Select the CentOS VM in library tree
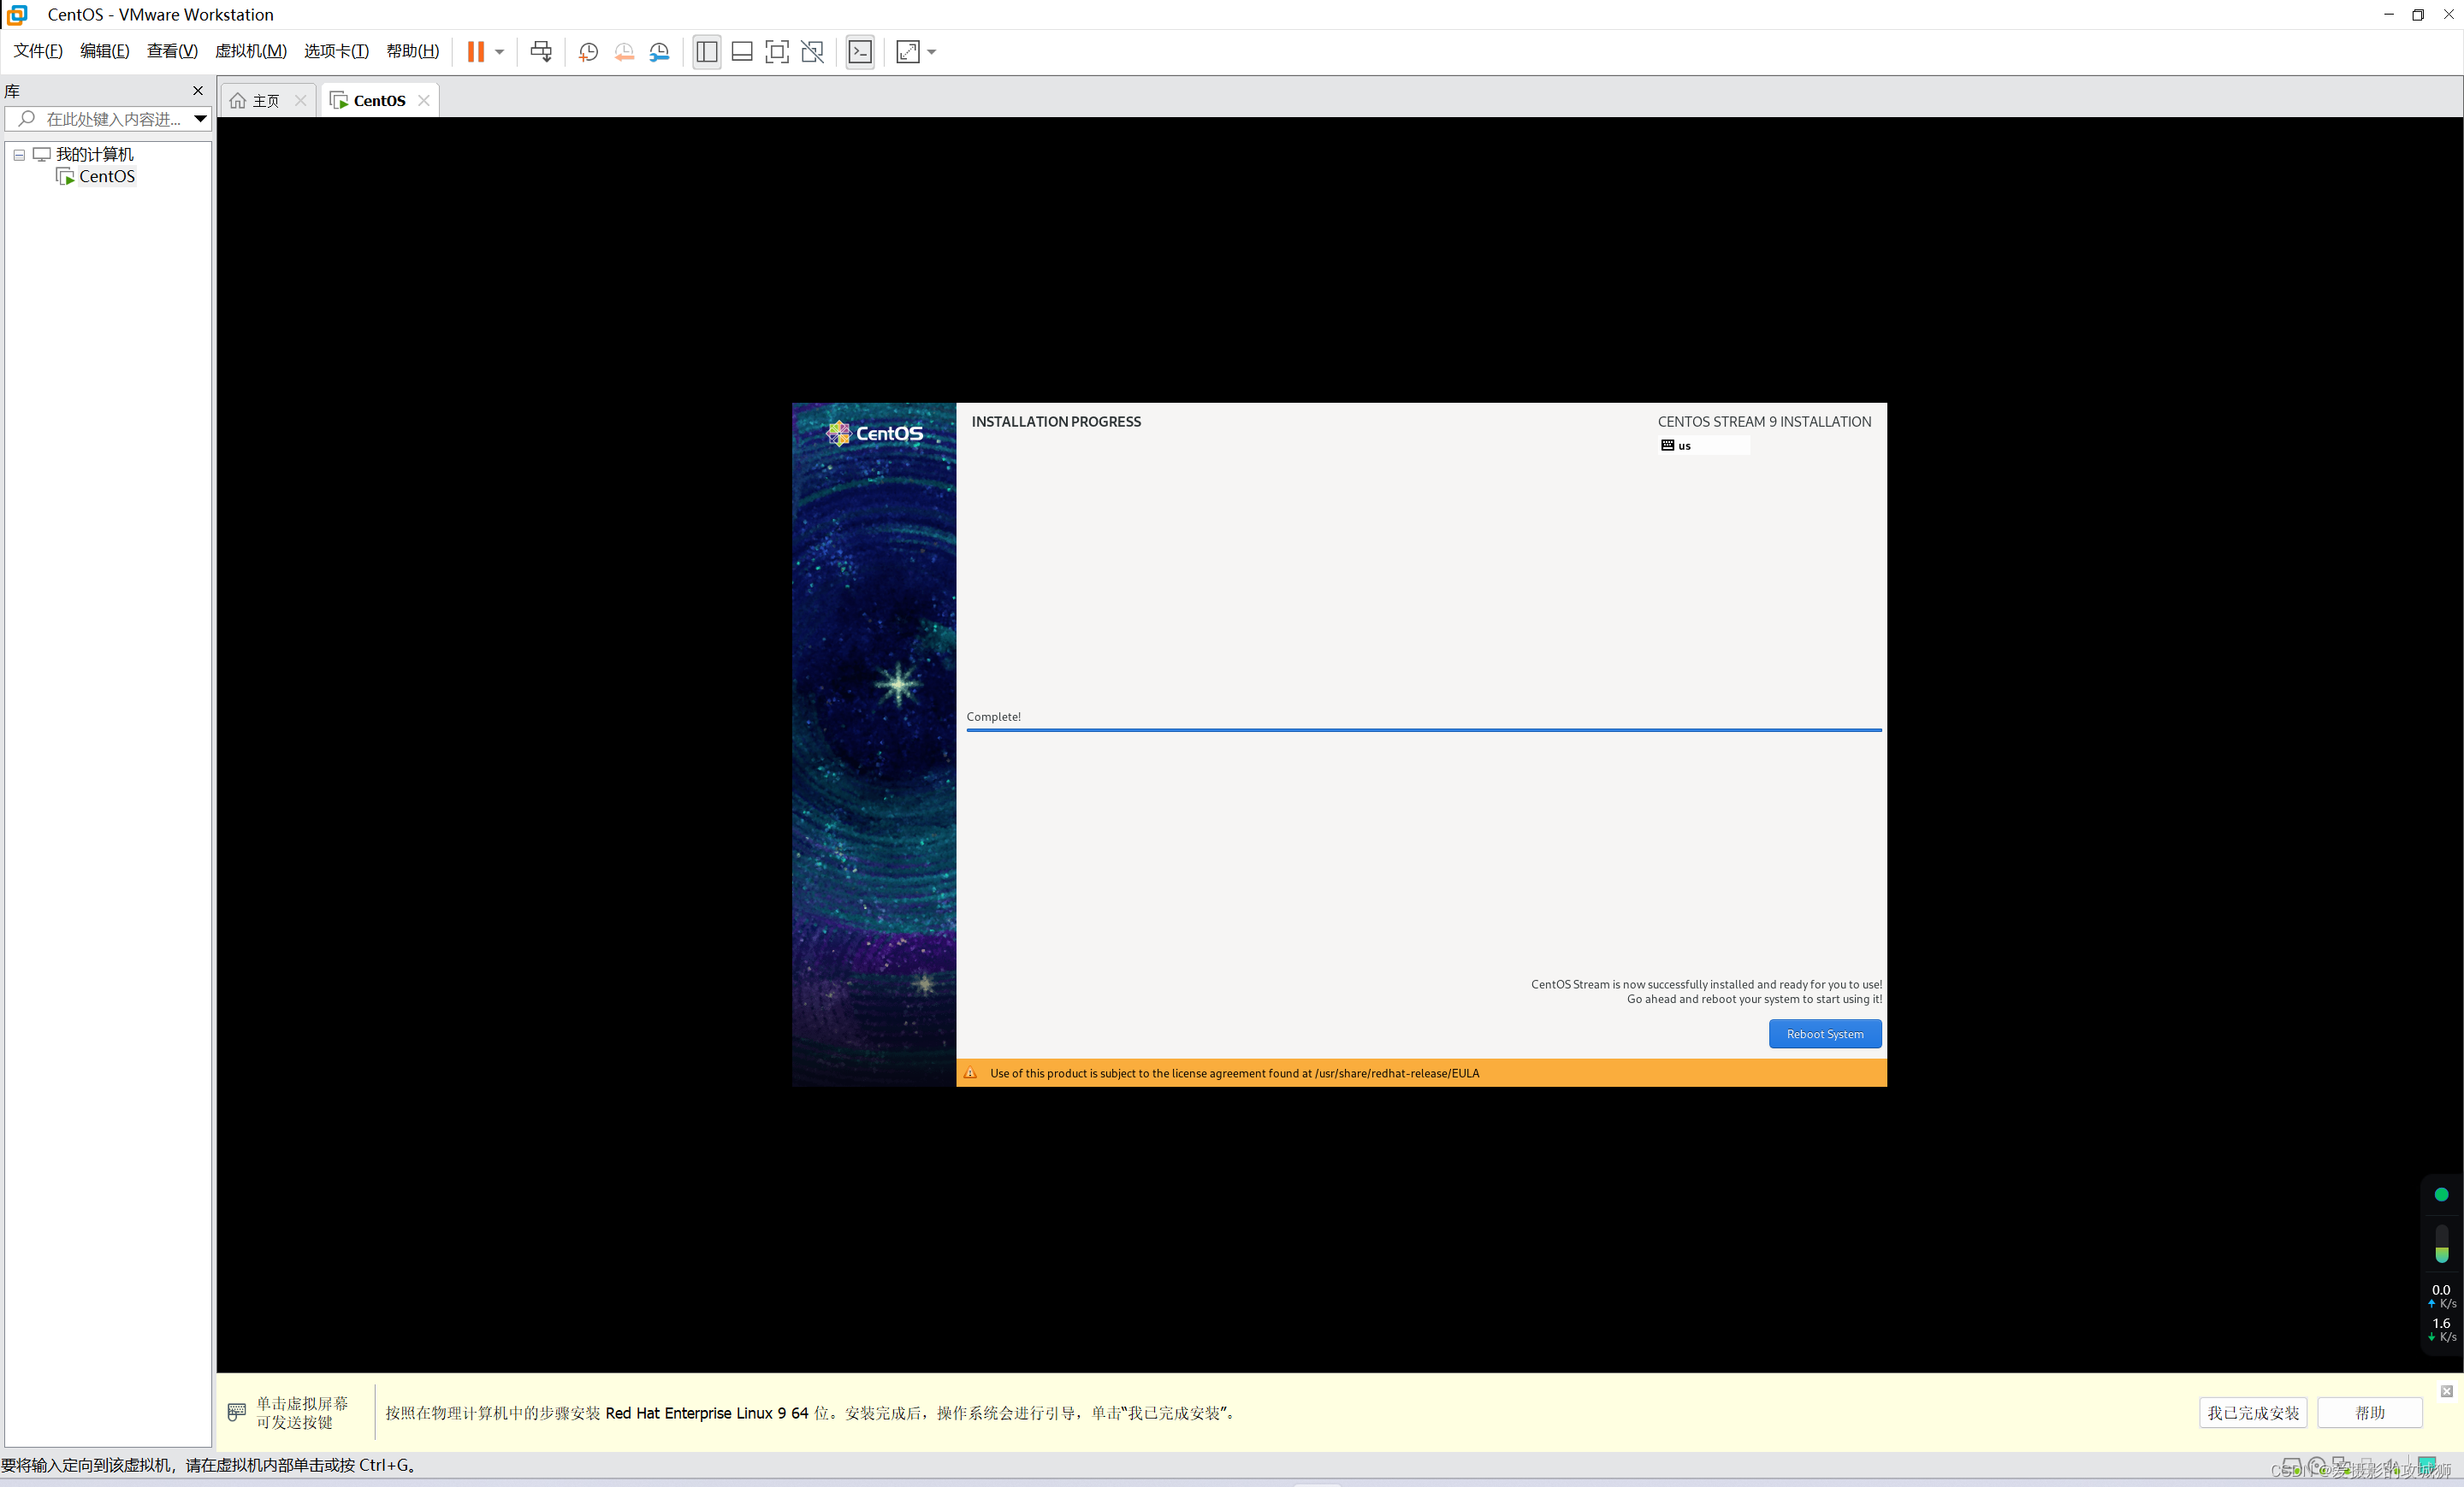Viewport: 2464px width, 1487px height. click(x=106, y=177)
